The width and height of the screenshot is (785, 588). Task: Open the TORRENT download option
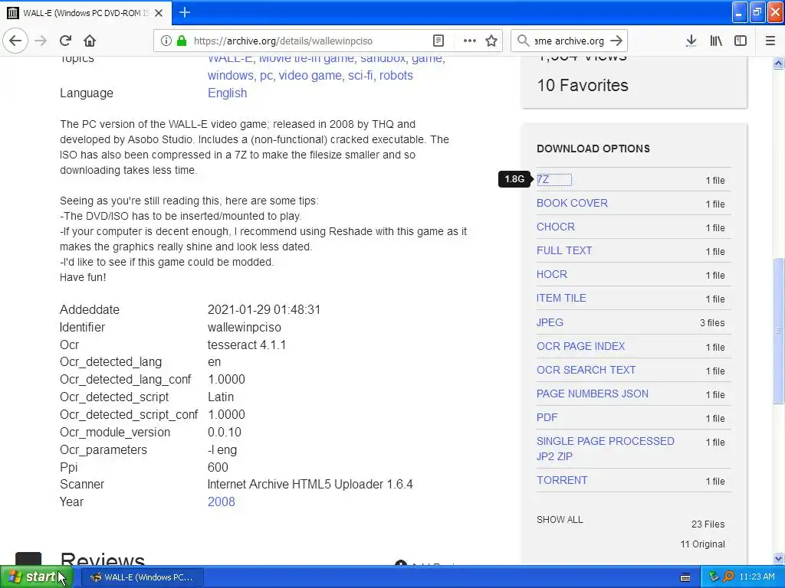click(562, 480)
